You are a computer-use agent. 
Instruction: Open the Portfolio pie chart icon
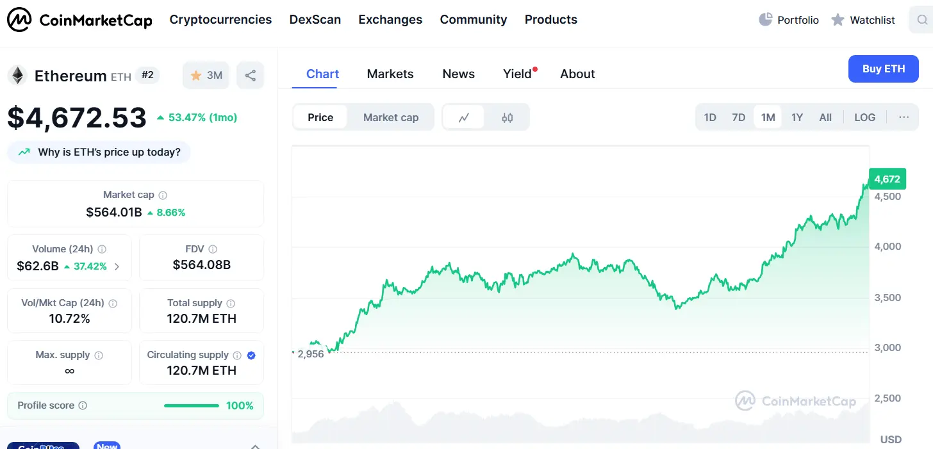pyautogui.click(x=765, y=20)
